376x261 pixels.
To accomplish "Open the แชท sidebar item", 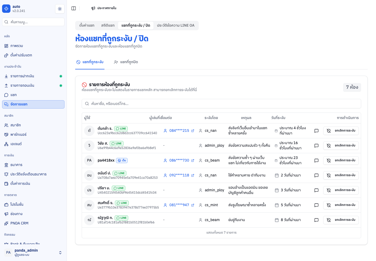I will click(33, 95).
